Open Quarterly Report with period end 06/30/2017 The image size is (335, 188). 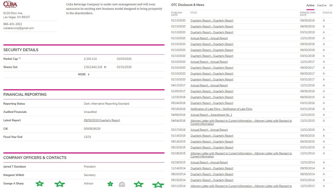pyautogui.click(x=212, y=74)
